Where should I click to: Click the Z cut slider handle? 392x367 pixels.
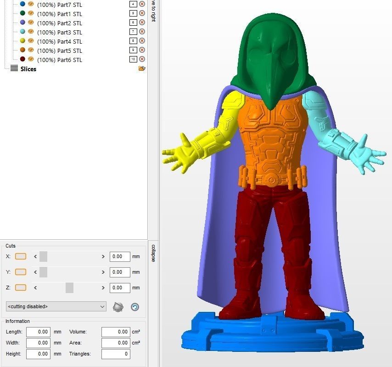tap(69, 288)
